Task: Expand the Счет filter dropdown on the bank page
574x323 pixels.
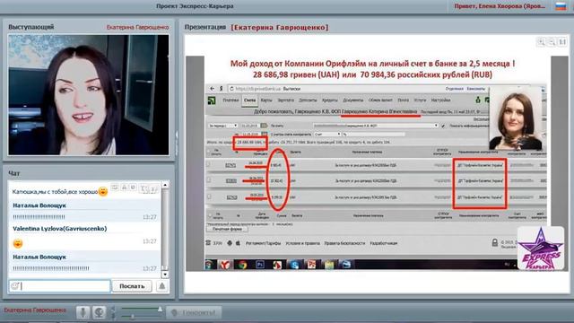Action: (327, 135)
